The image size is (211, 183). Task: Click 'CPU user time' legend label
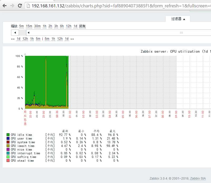pyautogui.click(x=21, y=139)
